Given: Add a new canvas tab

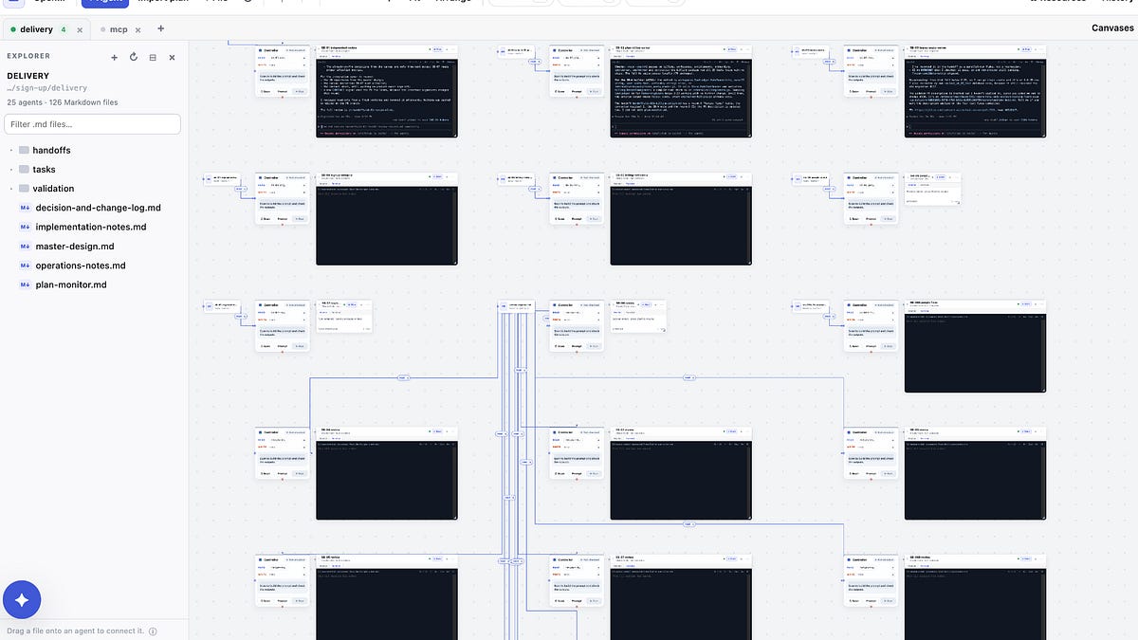Looking at the screenshot, I should (160, 28).
